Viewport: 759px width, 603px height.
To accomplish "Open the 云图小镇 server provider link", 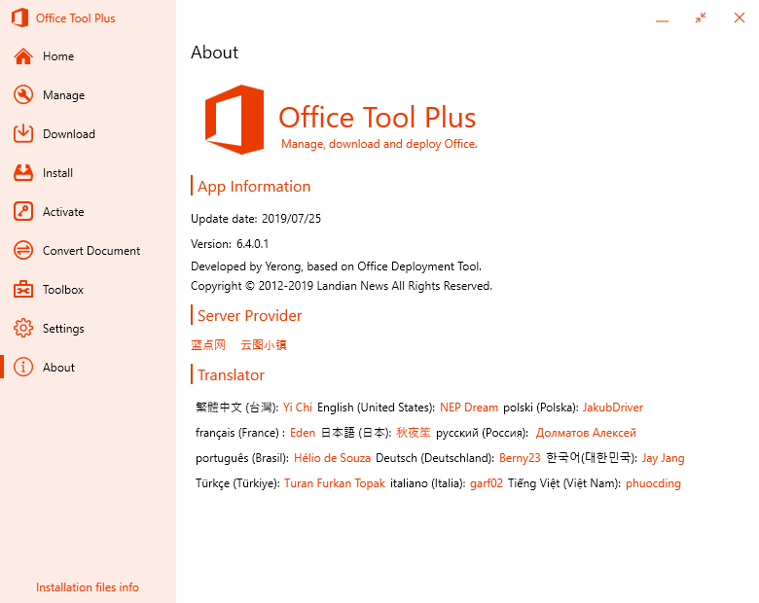I will pos(264,344).
